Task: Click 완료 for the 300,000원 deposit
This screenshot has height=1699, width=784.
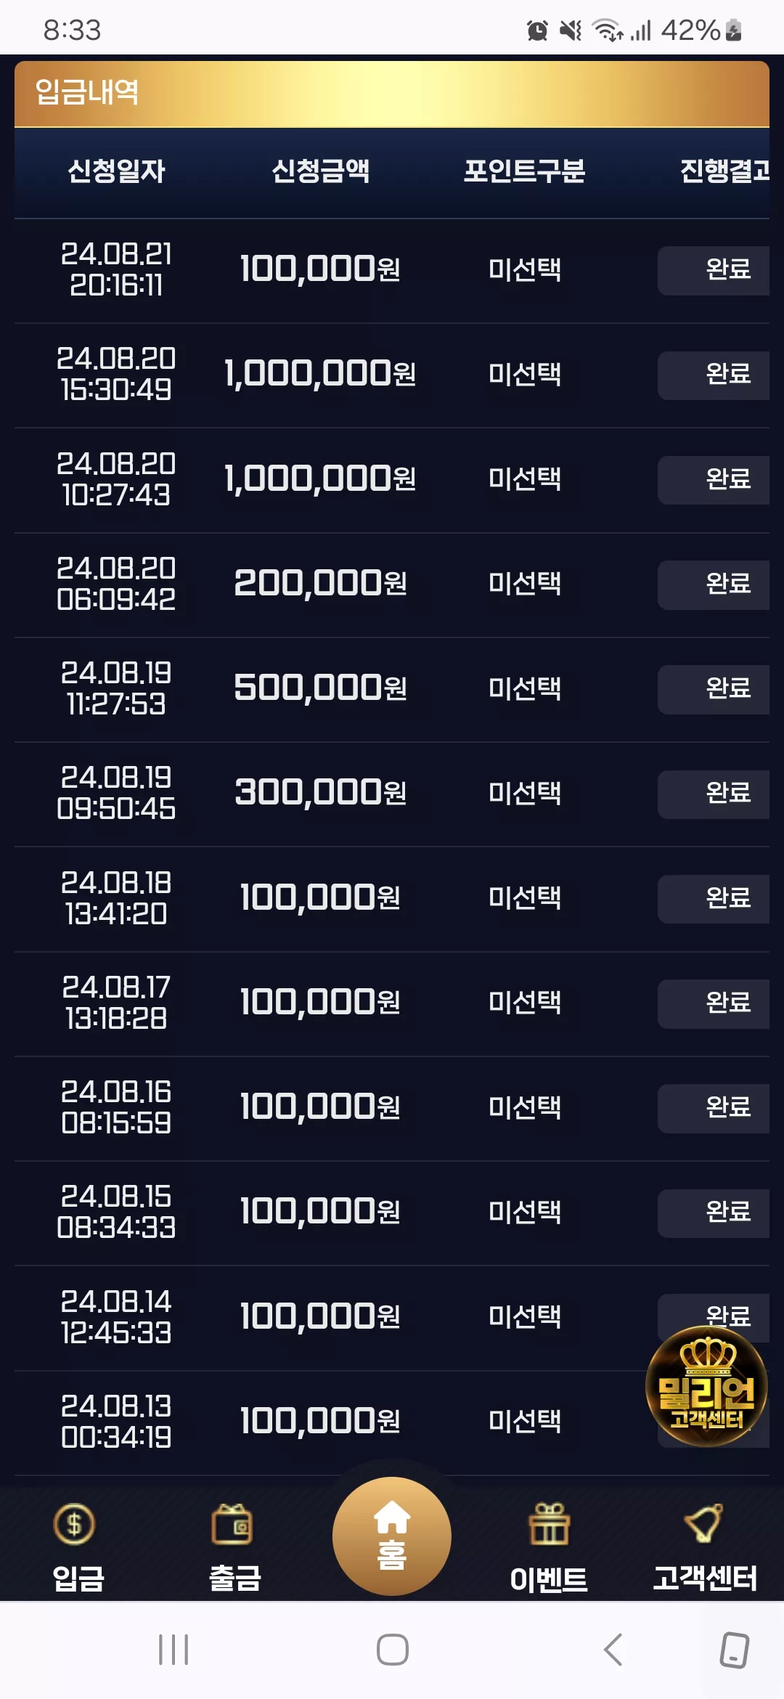Action: tap(714, 794)
